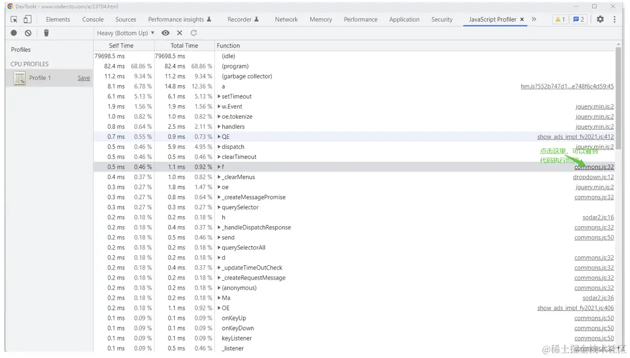Open the Memory tab
The width and height of the screenshot is (630, 358).
click(x=321, y=19)
